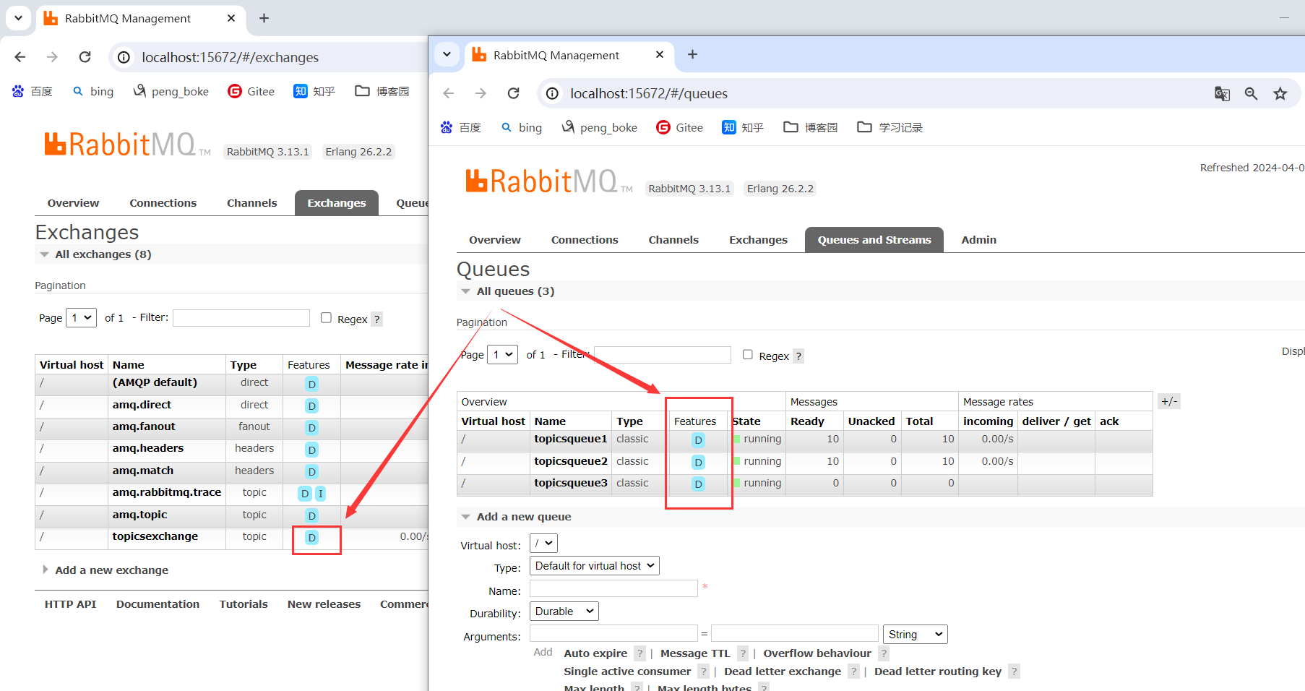Screen dimensions: 1305x691
Task: Open topicsqueue1 queue details
Action: (x=571, y=439)
